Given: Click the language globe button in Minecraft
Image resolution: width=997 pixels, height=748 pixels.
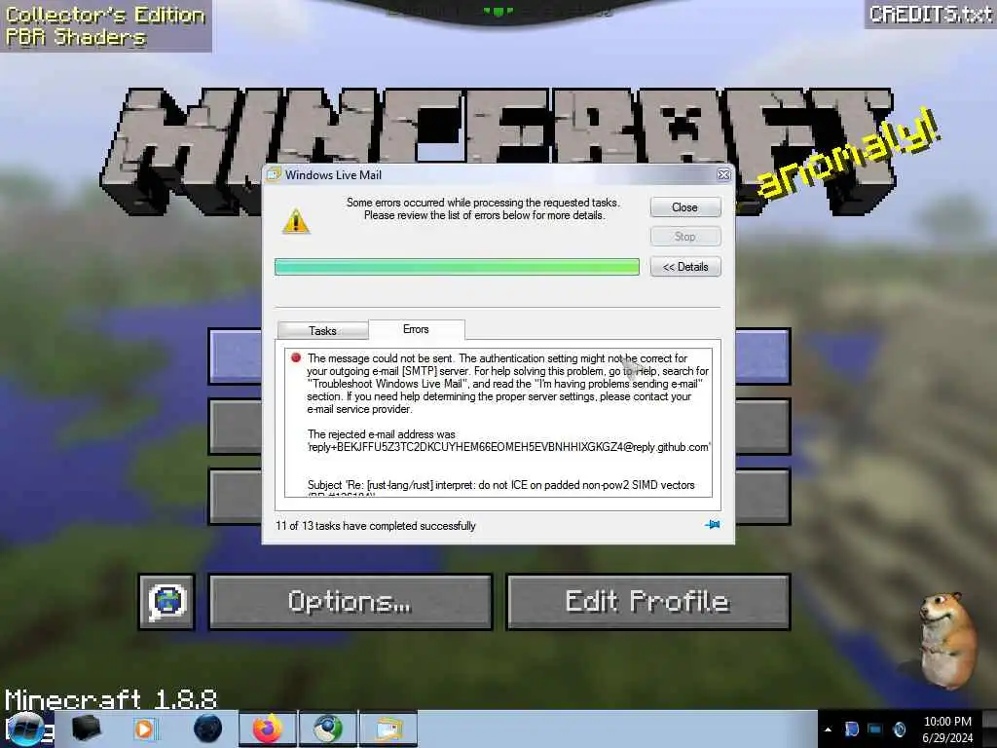Looking at the screenshot, I should 166,602.
